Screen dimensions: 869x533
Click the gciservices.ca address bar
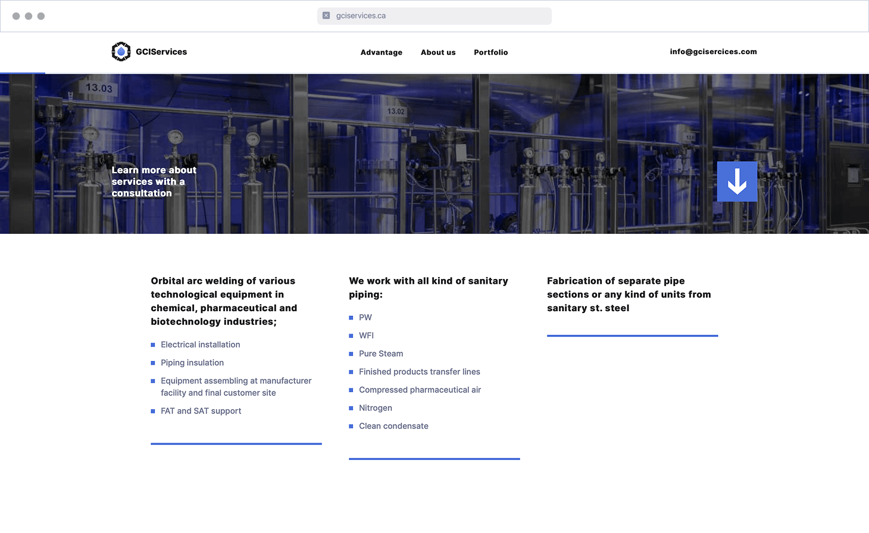pos(434,16)
